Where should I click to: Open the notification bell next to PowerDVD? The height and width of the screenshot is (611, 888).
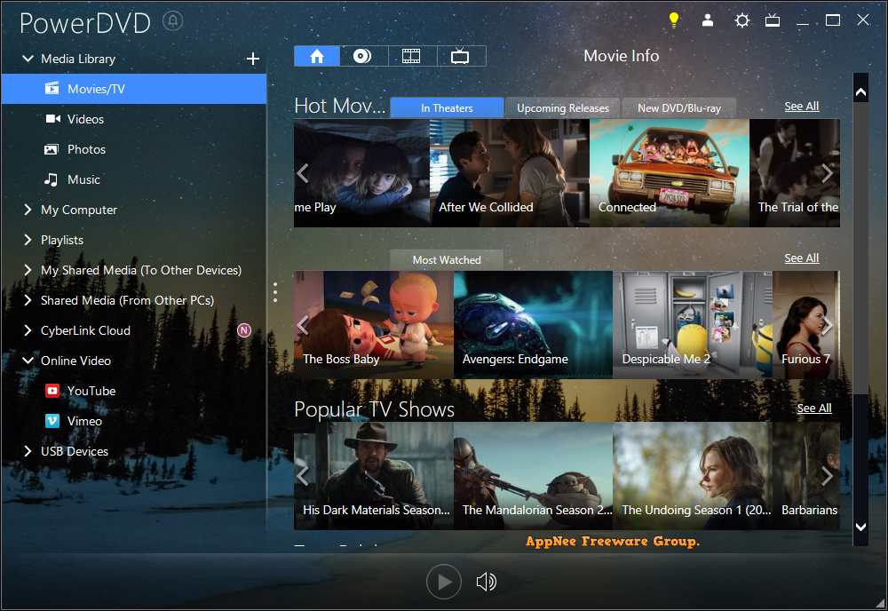173,21
